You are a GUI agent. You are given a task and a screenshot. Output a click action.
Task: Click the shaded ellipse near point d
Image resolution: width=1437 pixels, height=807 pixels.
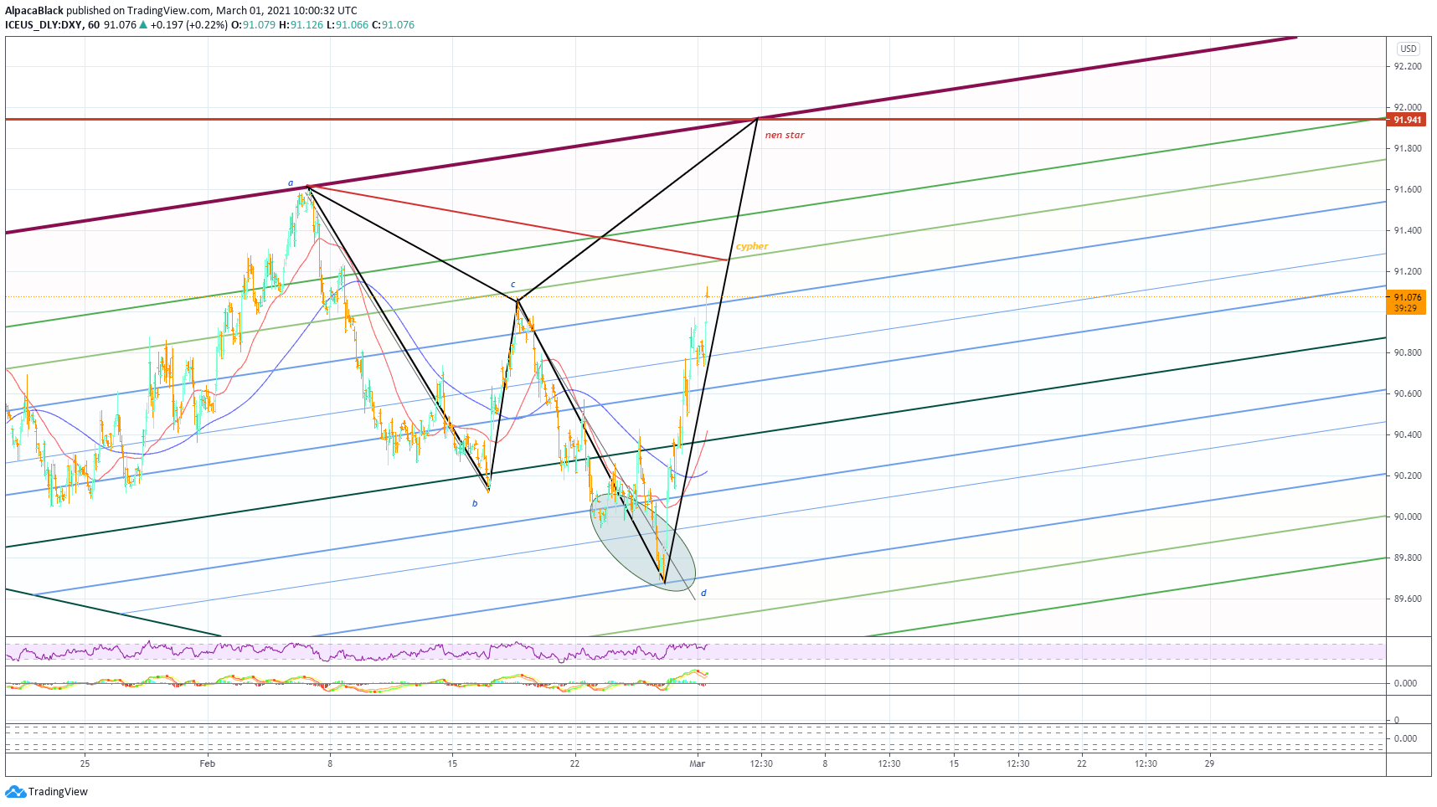pyautogui.click(x=642, y=542)
